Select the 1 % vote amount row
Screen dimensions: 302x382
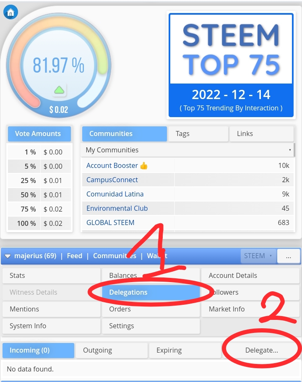[x=39, y=152]
